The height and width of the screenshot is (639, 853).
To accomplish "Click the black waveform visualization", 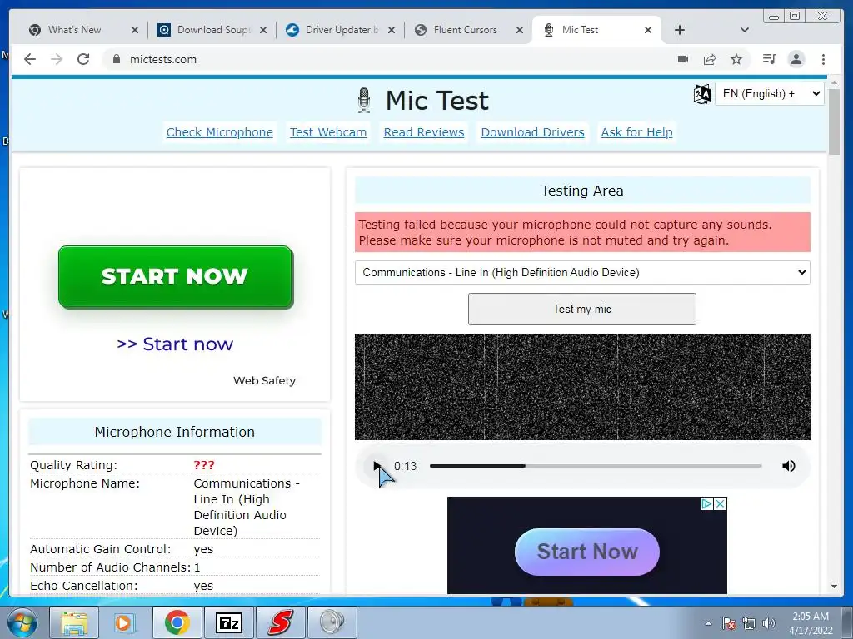I will [x=582, y=386].
